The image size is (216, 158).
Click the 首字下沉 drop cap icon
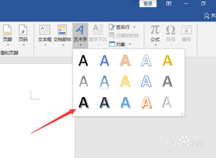click(98, 30)
